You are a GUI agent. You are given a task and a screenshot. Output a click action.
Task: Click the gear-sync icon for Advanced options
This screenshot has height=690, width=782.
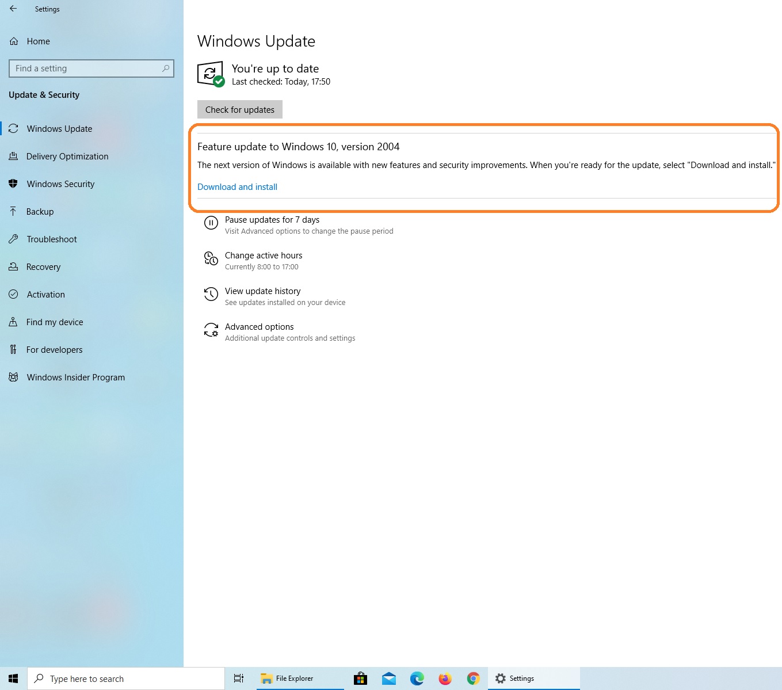pyautogui.click(x=211, y=330)
